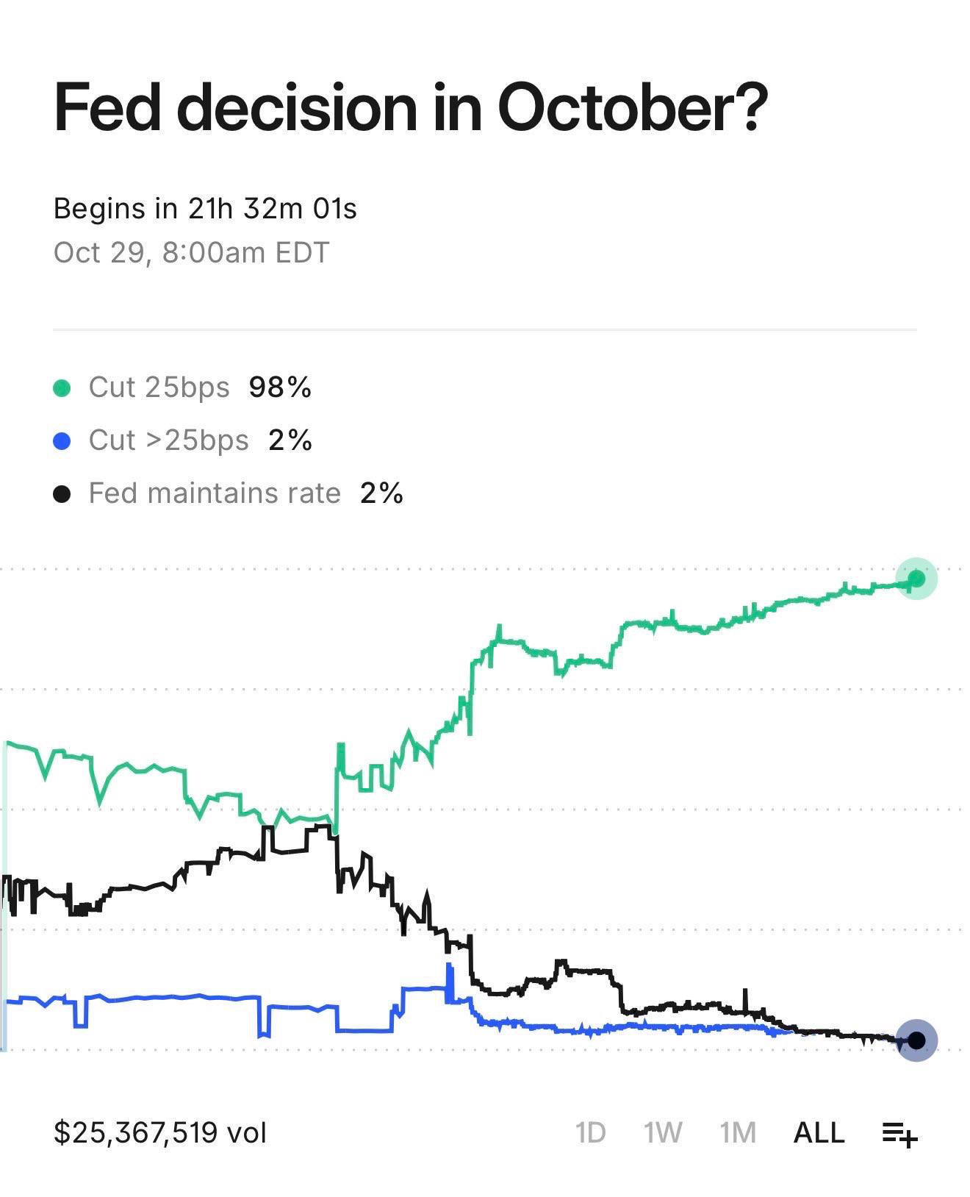Screen dimensions: 970x1197
Task: Click the "Begins in 21h 32m 01s" countdown
Action: tap(205, 209)
